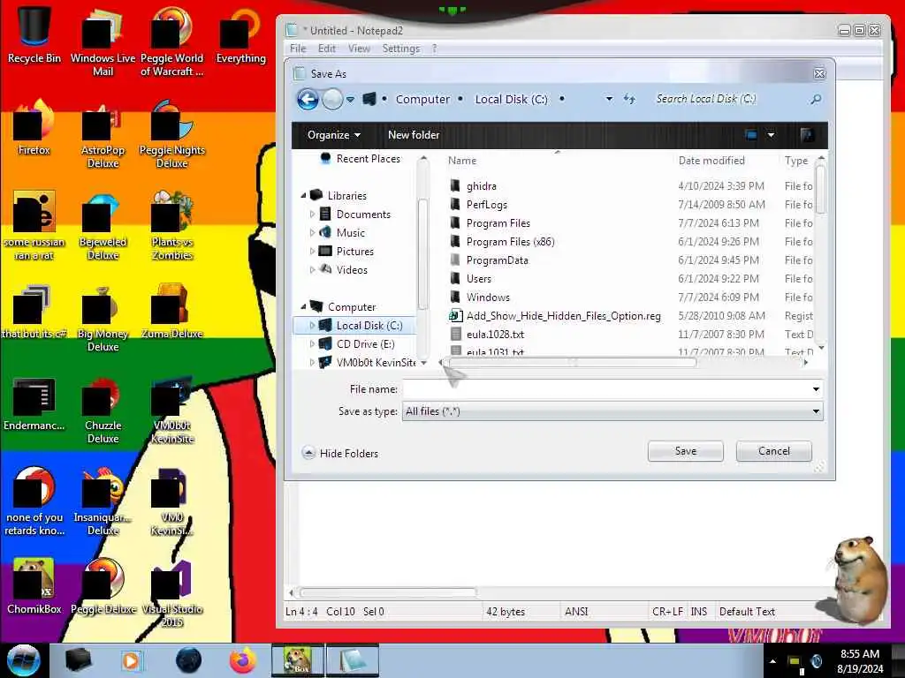Sort by Date modified column header

tap(711, 161)
